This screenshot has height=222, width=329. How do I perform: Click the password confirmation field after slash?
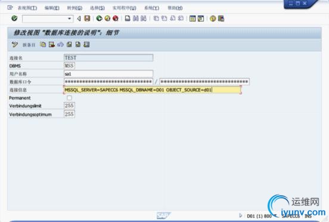(x=204, y=82)
